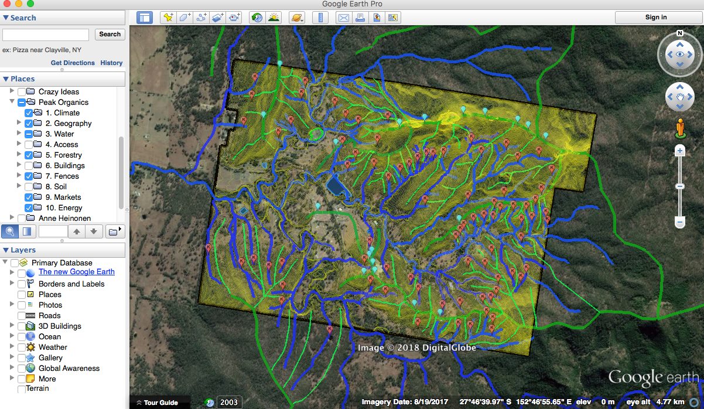This screenshot has height=409, width=704.
Task: Click the hand move joystick control
Action: coord(680,97)
